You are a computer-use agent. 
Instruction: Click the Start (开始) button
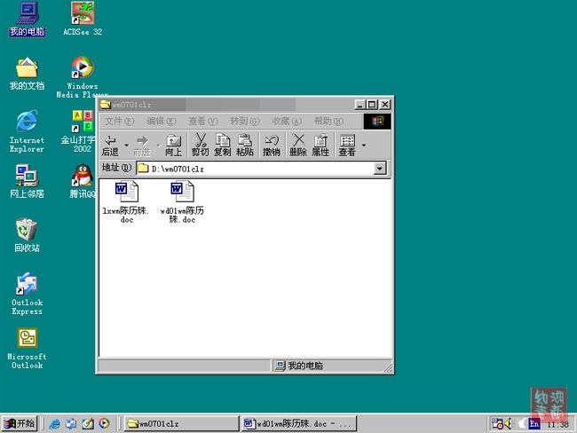[20, 423]
